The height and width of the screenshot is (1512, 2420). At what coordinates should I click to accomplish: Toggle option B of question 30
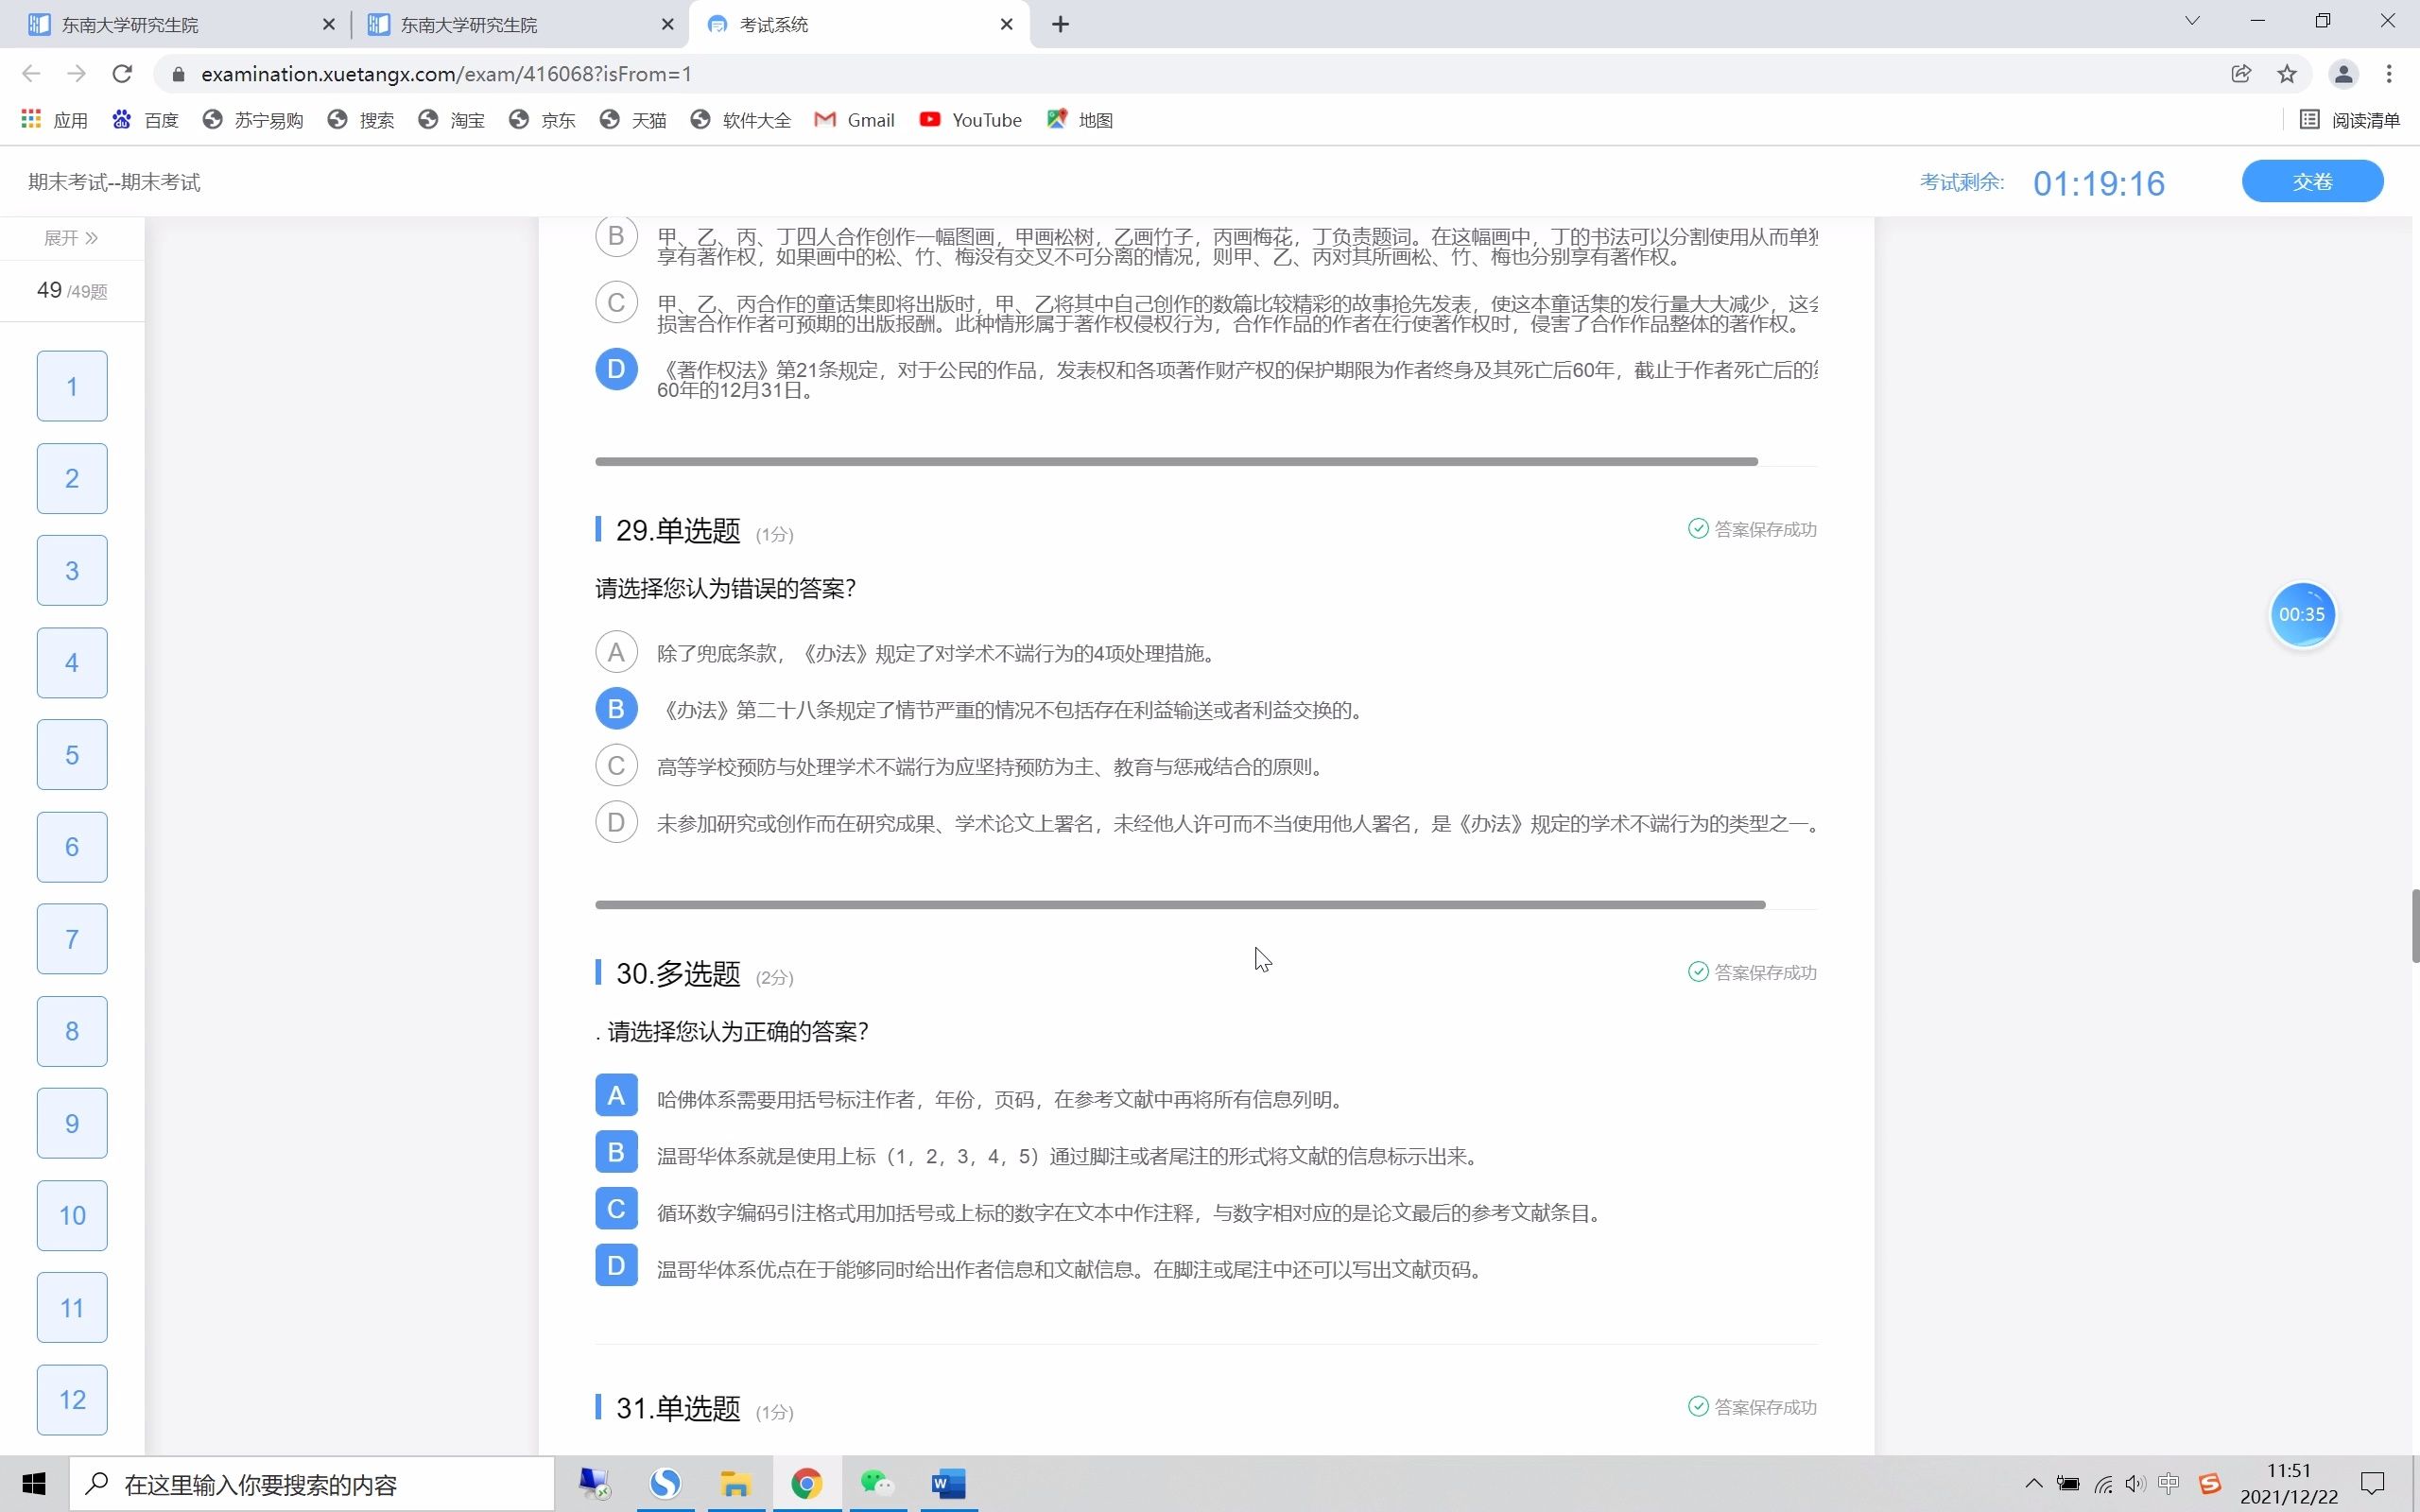tap(616, 1152)
